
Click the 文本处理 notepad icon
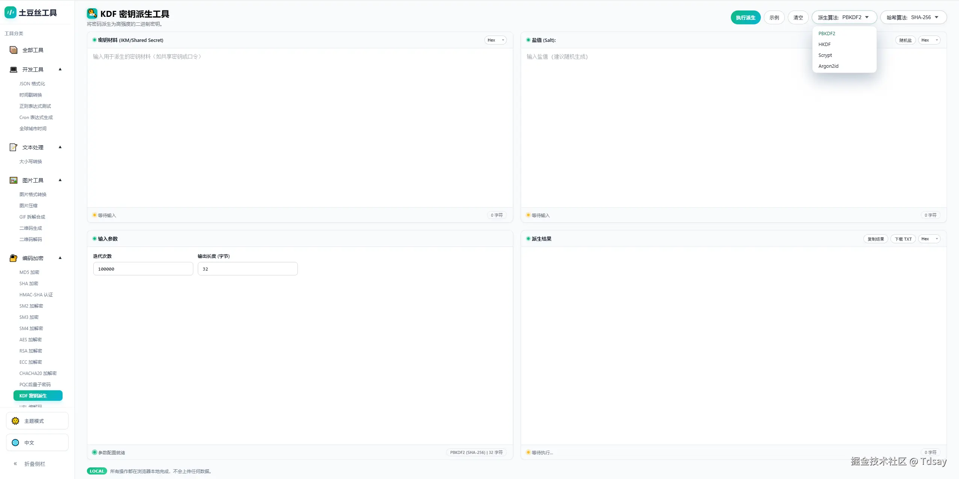tap(13, 147)
